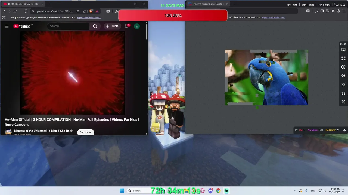
Task: Click the No Name: 23 score
Action: [332, 130]
